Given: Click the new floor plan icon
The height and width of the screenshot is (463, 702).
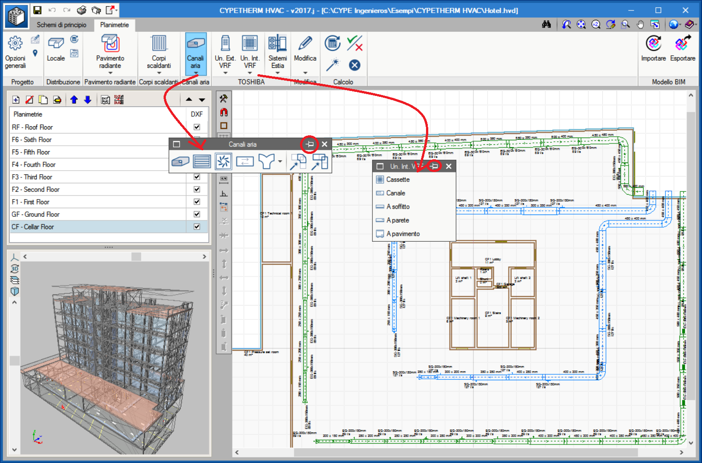Looking at the screenshot, I should [x=16, y=100].
